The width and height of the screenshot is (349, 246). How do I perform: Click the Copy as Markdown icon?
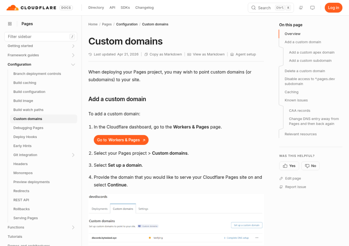(146, 54)
